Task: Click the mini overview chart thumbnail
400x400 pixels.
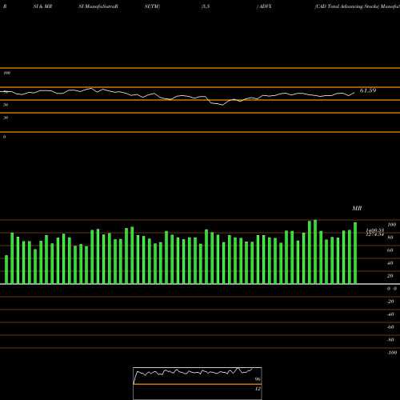Action: 198,383
